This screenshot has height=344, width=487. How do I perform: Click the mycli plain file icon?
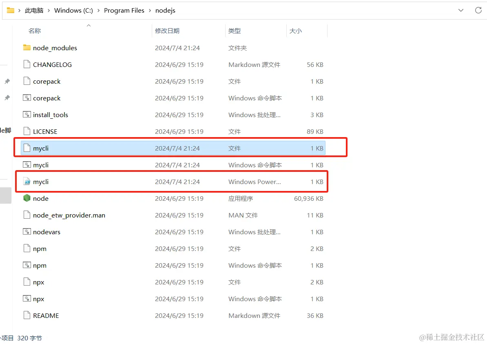click(x=27, y=148)
